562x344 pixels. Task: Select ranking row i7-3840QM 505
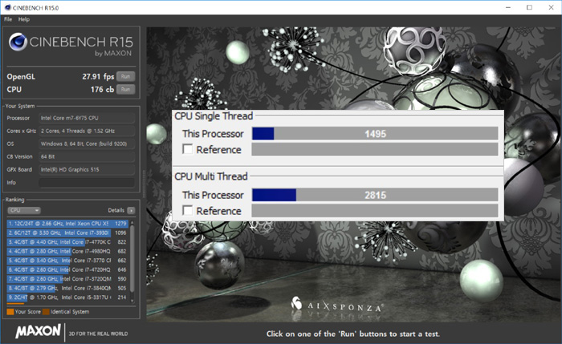click(67, 288)
